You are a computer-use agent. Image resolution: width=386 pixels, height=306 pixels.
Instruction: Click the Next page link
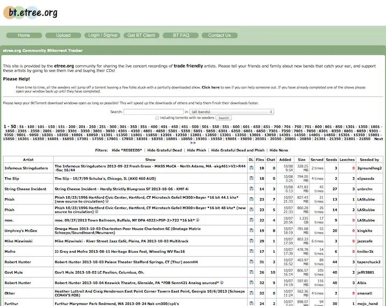point(378,139)
